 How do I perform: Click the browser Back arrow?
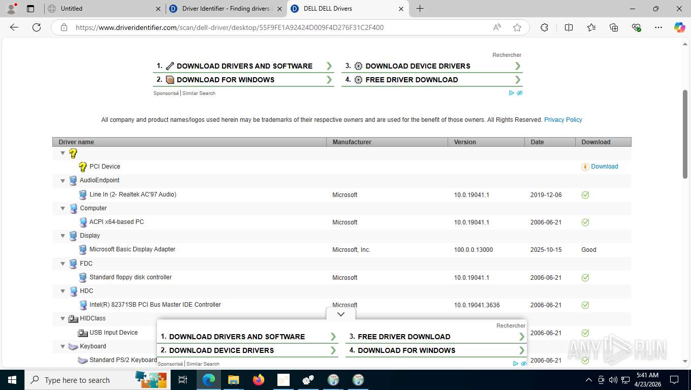(14, 27)
